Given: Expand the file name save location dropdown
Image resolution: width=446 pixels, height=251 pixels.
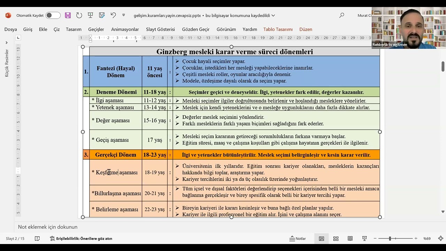Looking at the screenshot, I should (273, 15).
